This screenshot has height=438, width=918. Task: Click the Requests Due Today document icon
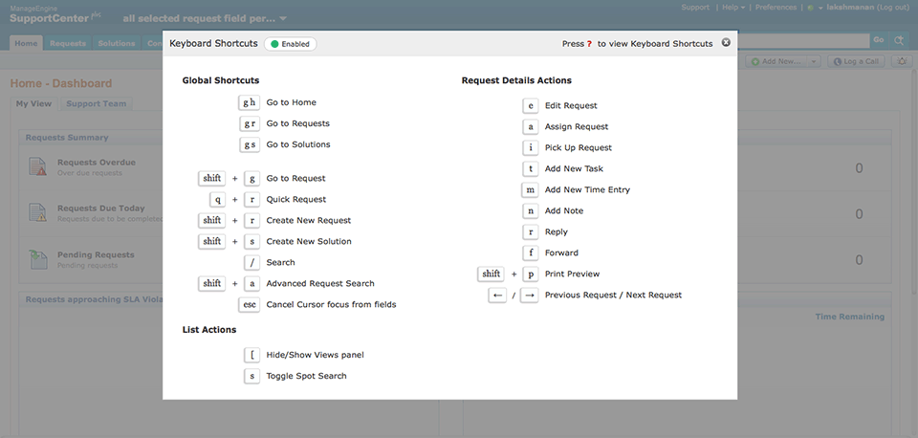(x=37, y=212)
